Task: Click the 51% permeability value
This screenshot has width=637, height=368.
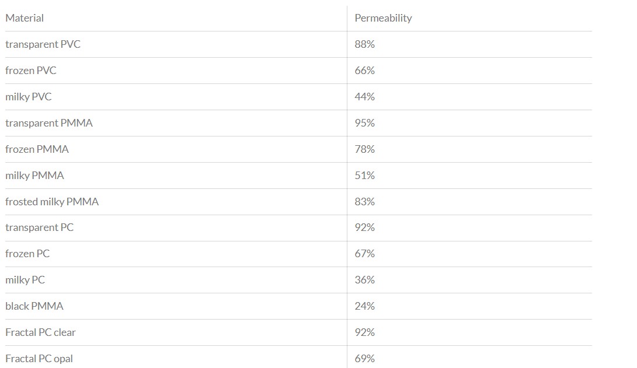Action: click(364, 176)
